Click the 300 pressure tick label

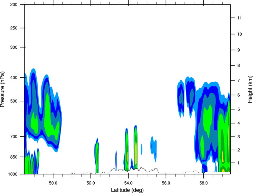tap(14, 47)
